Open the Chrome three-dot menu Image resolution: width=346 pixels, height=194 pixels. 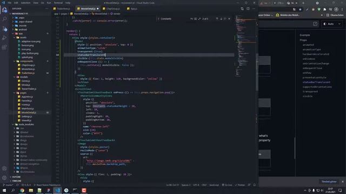(342, 10)
